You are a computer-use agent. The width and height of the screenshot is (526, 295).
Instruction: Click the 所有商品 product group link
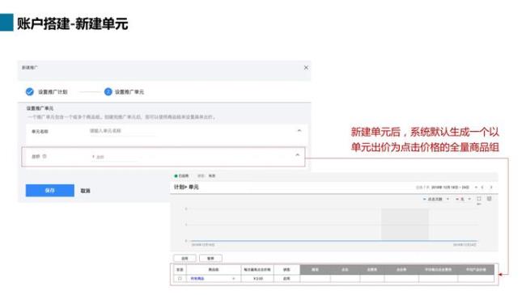(197, 279)
